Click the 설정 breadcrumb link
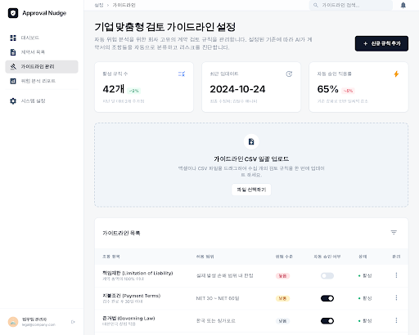The image size is (419, 335). (x=99, y=5)
